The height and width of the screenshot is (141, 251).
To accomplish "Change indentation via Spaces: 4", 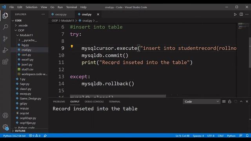I will point(198,136).
